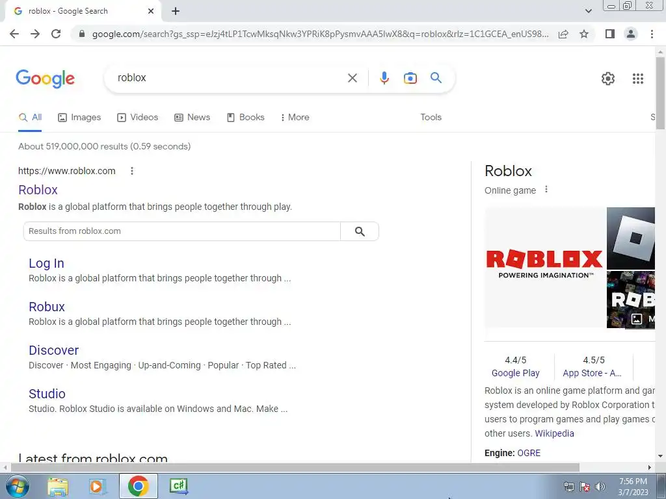Image resolution: width=666 pixels, height=499 pixels.
Task: Open the search Tools options
Action: tap(431, 117)
